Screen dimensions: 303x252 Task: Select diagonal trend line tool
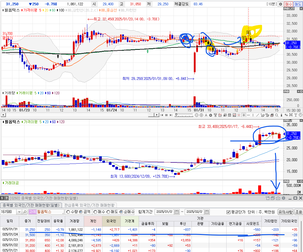(258, 115)
